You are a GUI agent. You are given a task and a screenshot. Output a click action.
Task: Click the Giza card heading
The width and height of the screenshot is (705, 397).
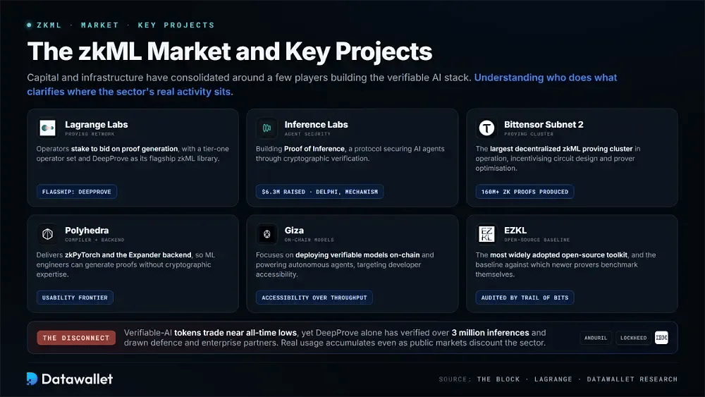click(294, 230)
